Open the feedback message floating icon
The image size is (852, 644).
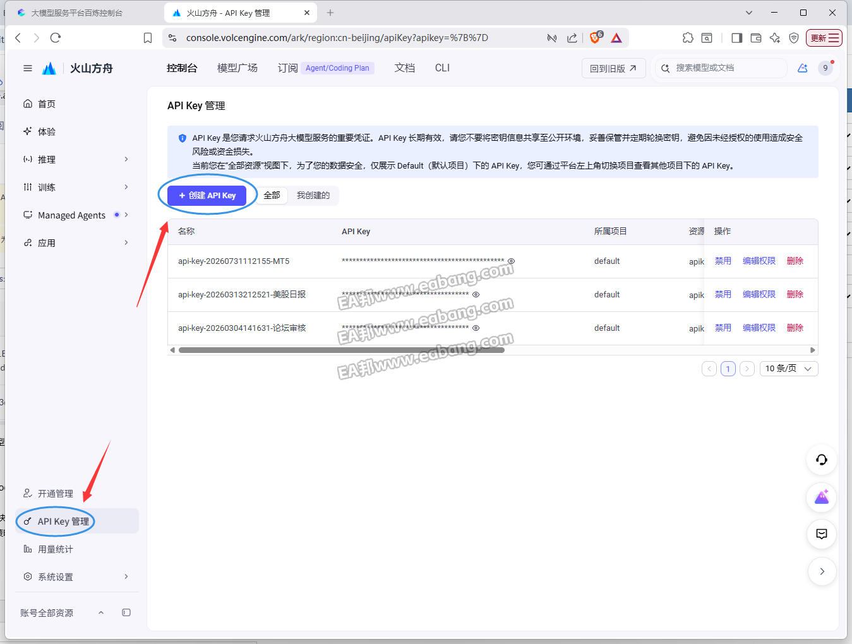(822, 534)
